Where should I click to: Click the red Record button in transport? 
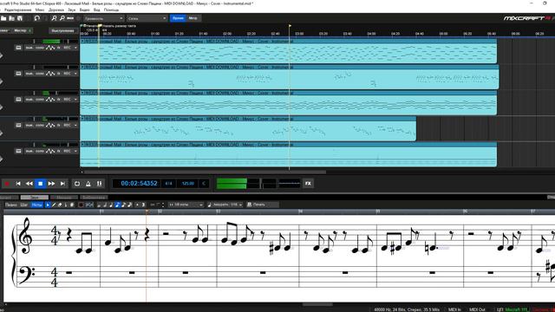point(7,184)
